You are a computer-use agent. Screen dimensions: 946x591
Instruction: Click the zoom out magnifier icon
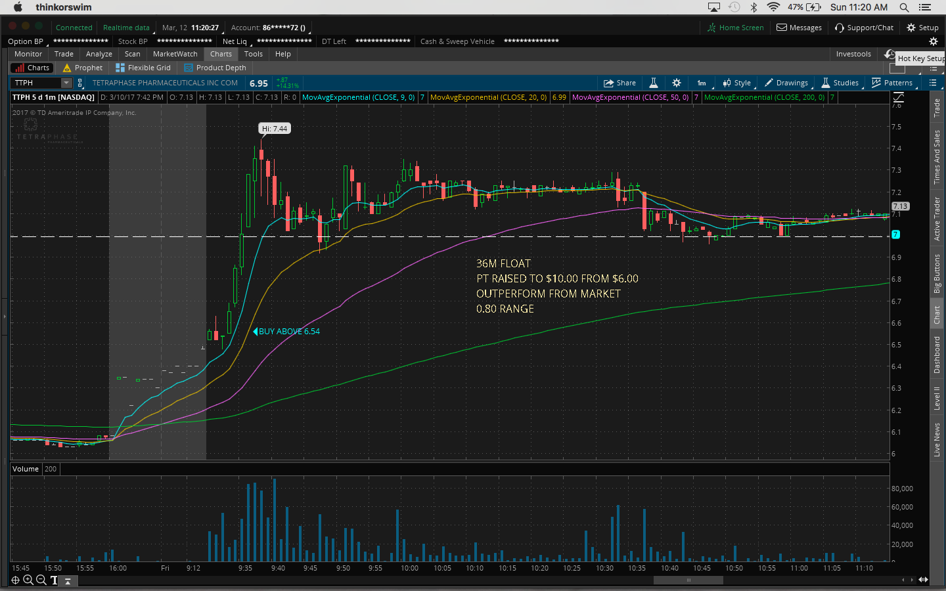click(x=41, y=580)
